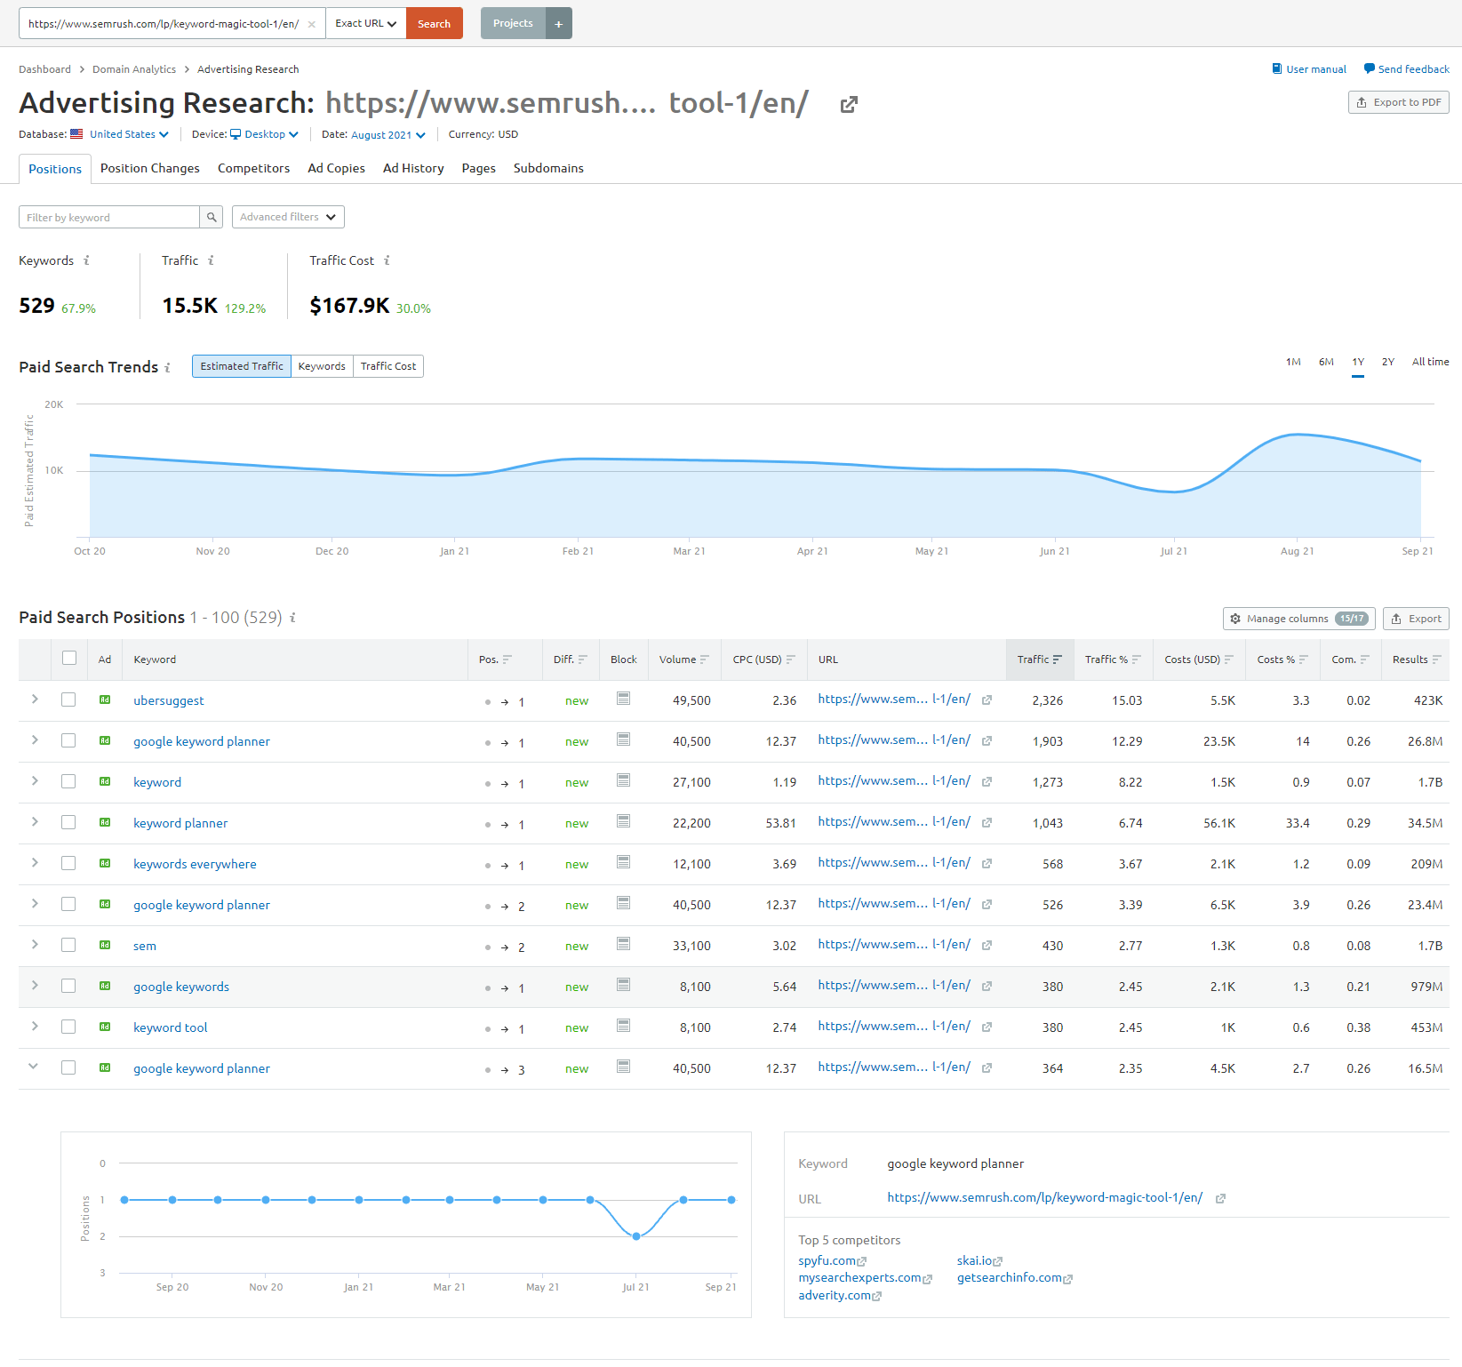Show info icon for Paid Search Trends
The height and width of the screenshot is (1367, 1462).
[167, 367]
